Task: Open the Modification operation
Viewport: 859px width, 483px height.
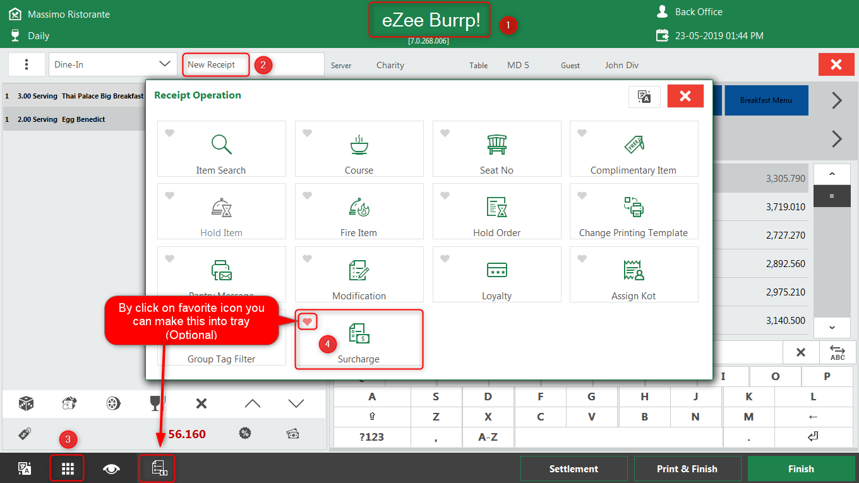Action: [x=359, y=275]
